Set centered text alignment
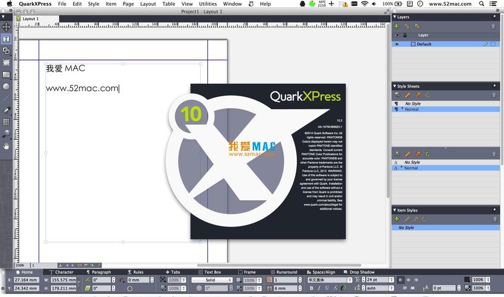 (408, 280)
